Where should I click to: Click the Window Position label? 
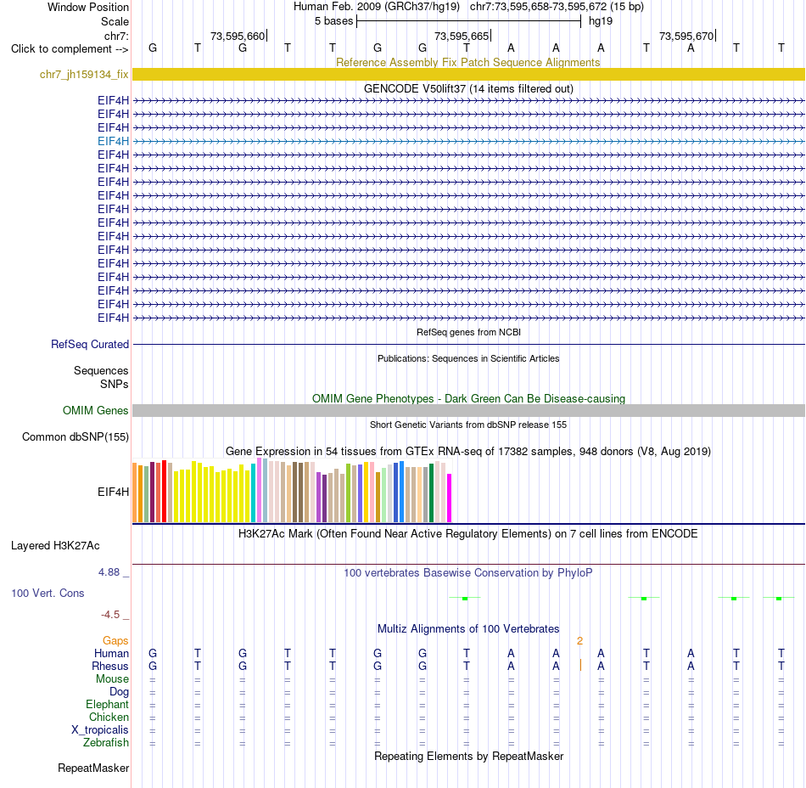[x=88, y=7]
